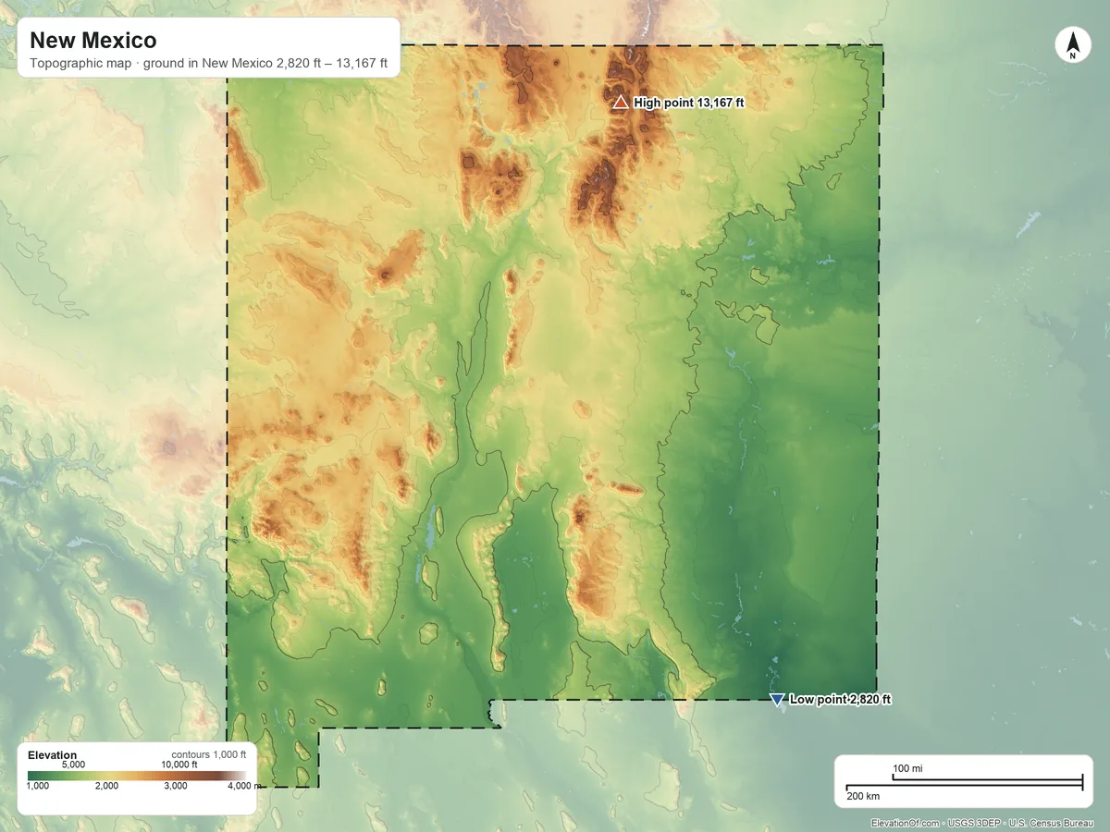The image size is (1110, 832).
Task: Click the 'Low point 2,820 ft' label
Action: pyautogui.click(x=840, y=700)
